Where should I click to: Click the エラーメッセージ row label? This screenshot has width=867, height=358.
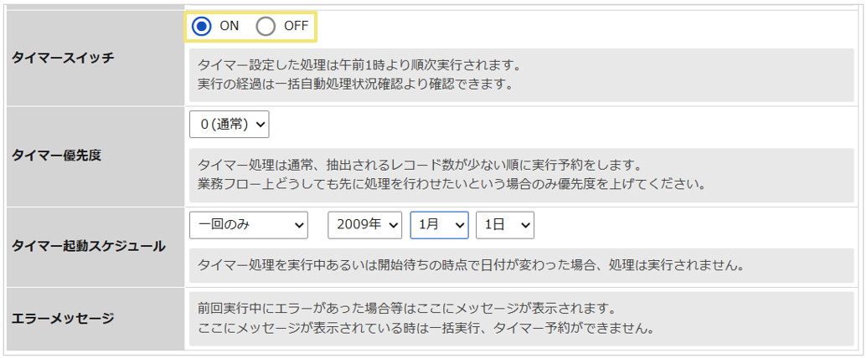(x=63, y=318)
